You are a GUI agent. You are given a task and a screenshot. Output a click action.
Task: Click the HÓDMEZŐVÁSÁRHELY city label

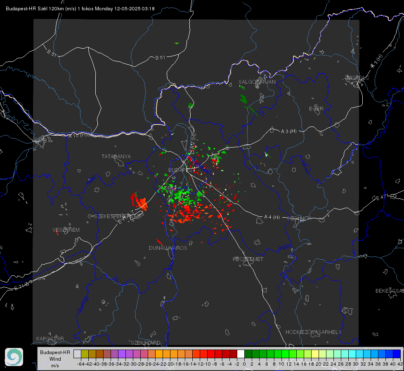coord(313,332)
